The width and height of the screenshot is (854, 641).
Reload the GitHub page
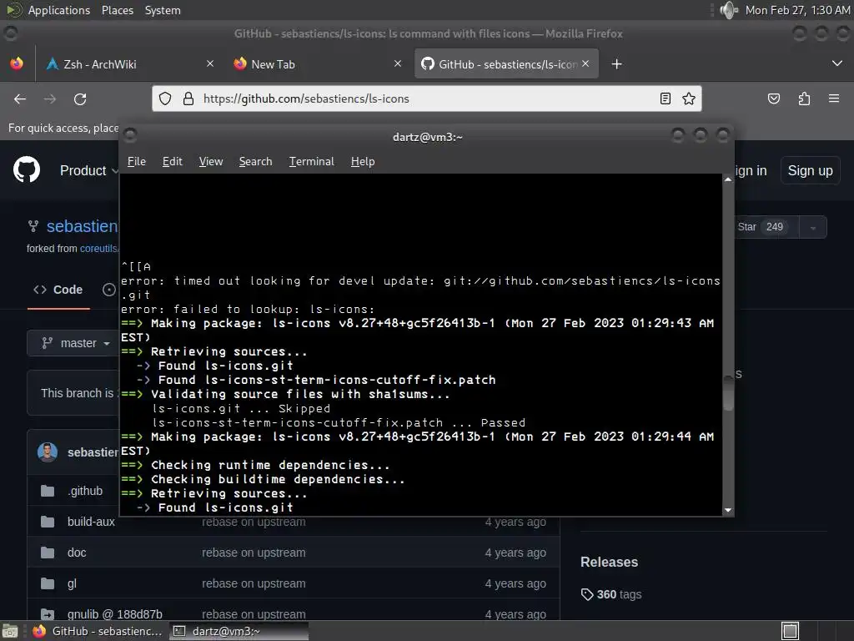[80, 98]
